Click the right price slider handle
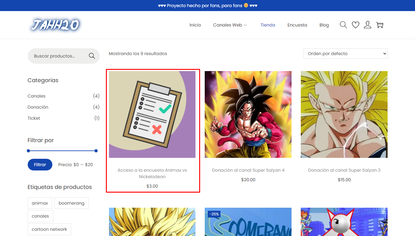415x236 pixels. [x=96, y=151]
